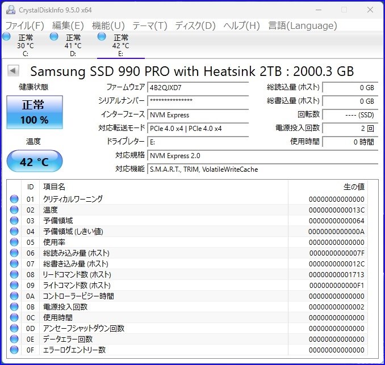
Task: Click the status orb of attribute 0D
Action: click(14, 328)
